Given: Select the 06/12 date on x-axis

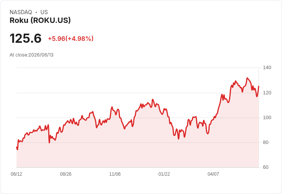Looking at the screenshot, I should click(16, 174).
